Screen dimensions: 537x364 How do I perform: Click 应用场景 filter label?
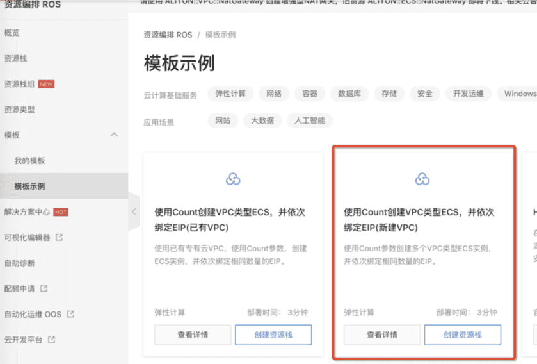point(159,122)
